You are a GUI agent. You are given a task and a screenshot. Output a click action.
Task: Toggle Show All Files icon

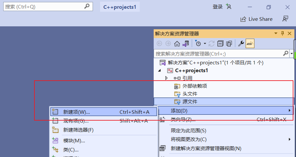(229, 44)
